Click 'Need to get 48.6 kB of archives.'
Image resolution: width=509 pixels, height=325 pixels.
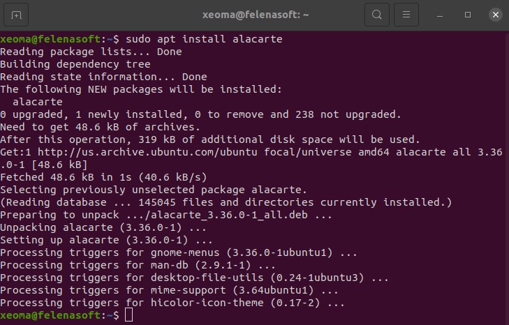(101, 127)
